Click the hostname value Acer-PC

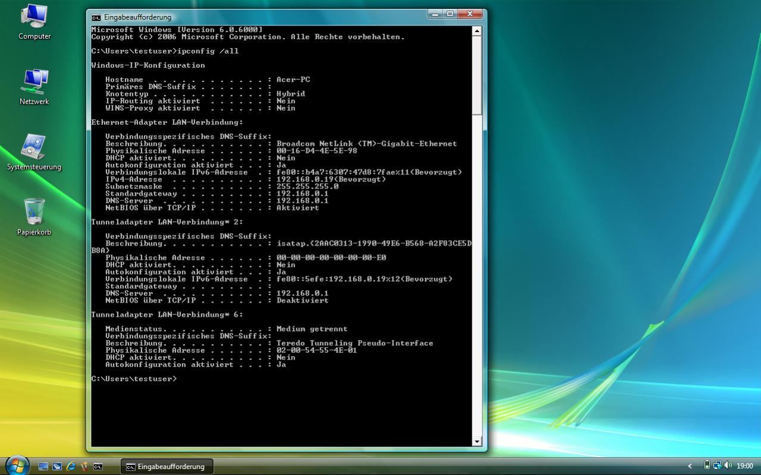[293, 80]
